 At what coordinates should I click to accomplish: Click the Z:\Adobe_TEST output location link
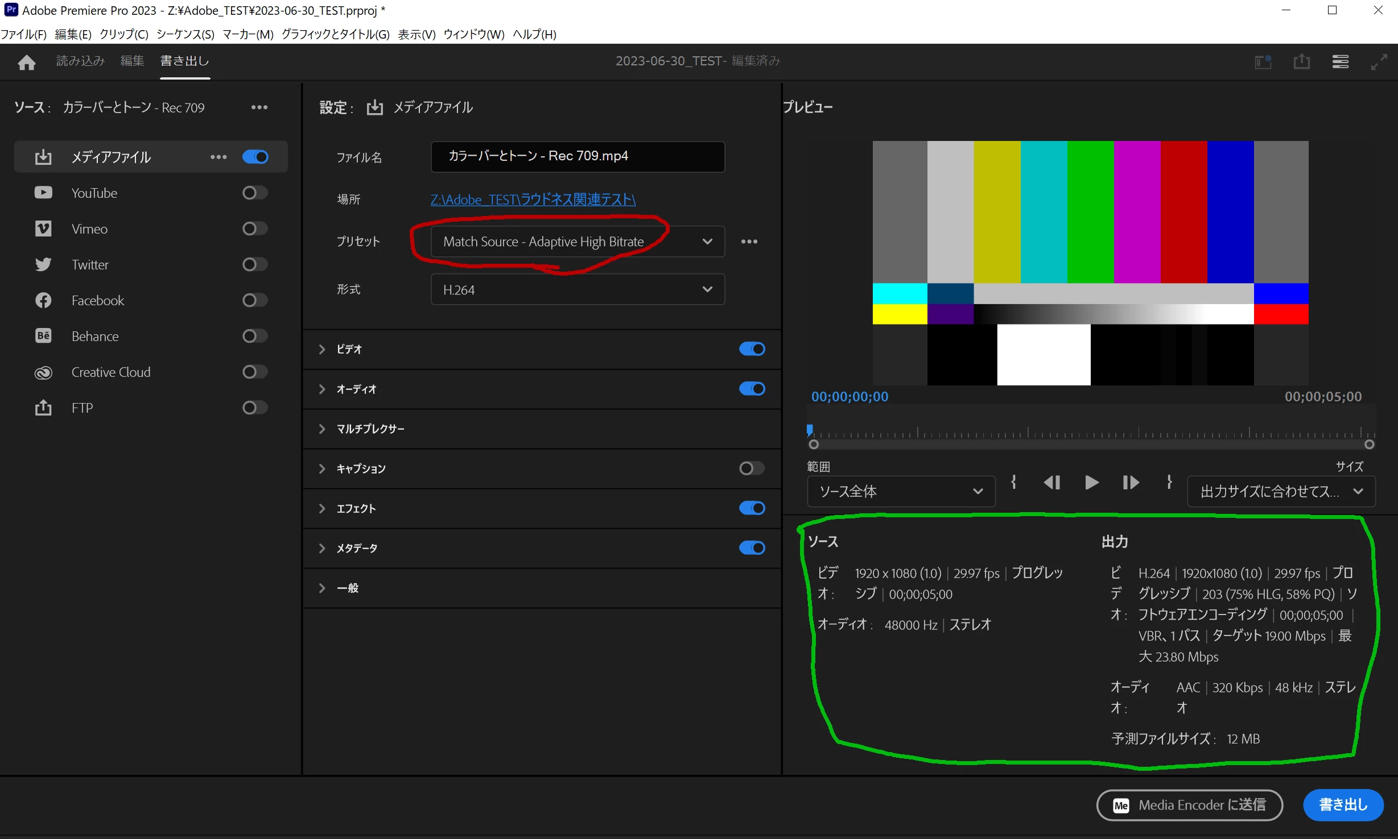pyautogui.click(x=533, y=200)
